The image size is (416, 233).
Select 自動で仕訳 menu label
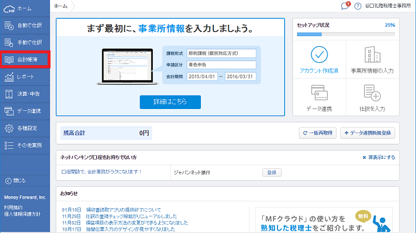pos(30,25)
